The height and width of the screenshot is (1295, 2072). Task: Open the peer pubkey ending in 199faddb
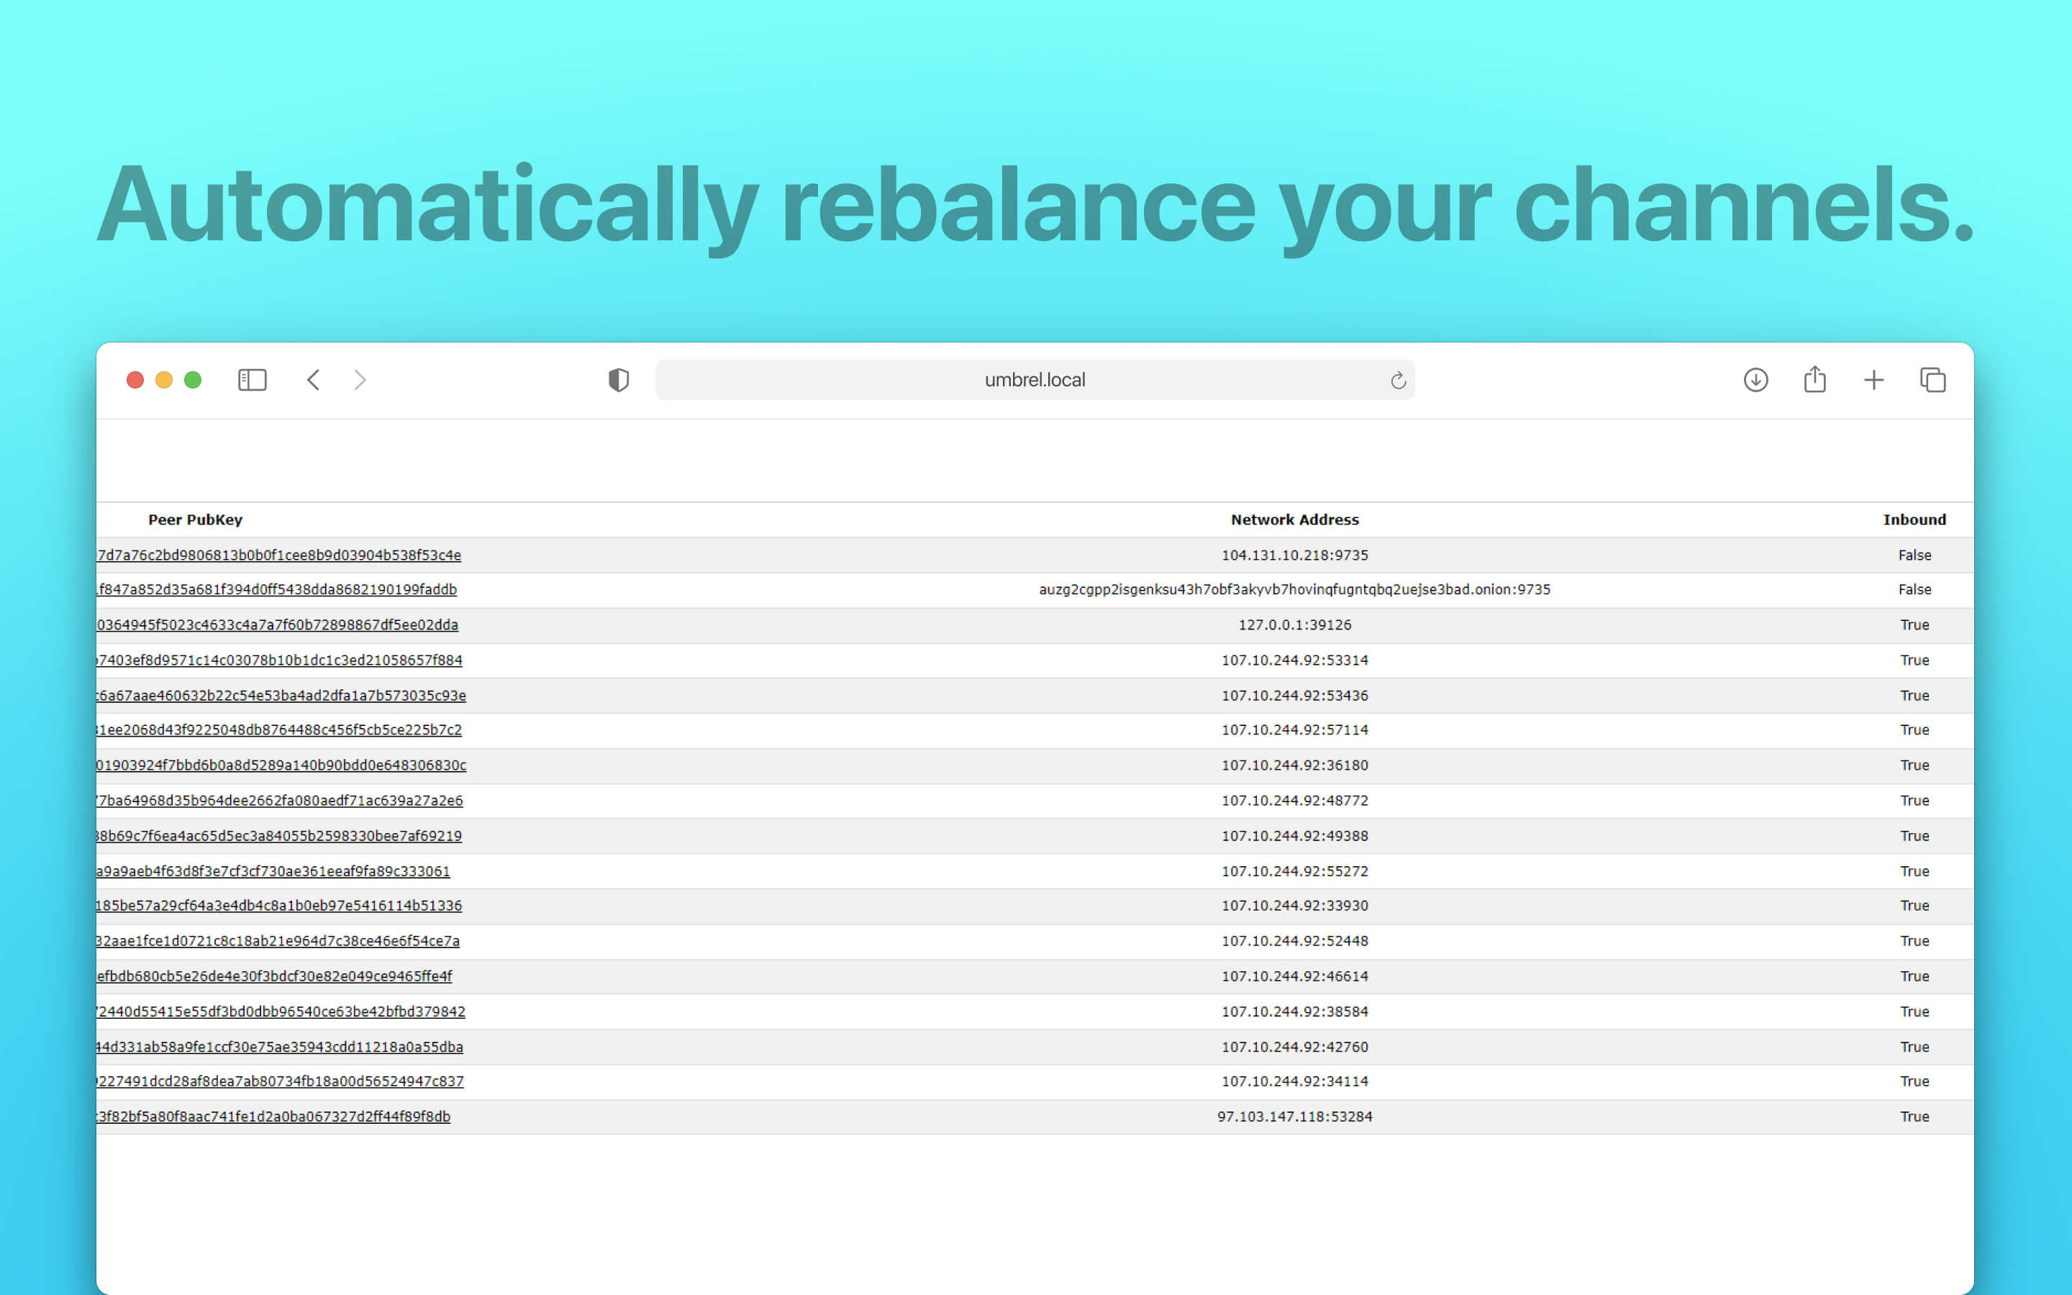point(278,589)
